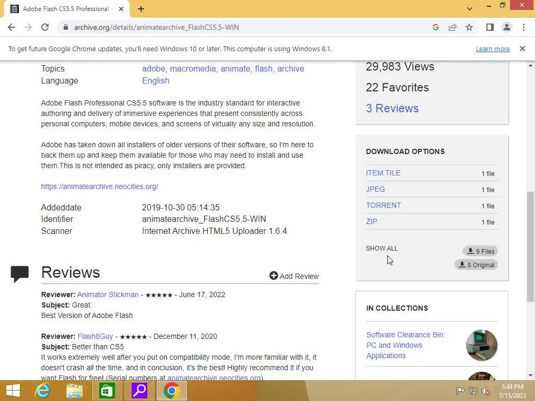This screenshot has width=535, height=401.
Task: Click the Add Review button
Action: pos(294,276)
